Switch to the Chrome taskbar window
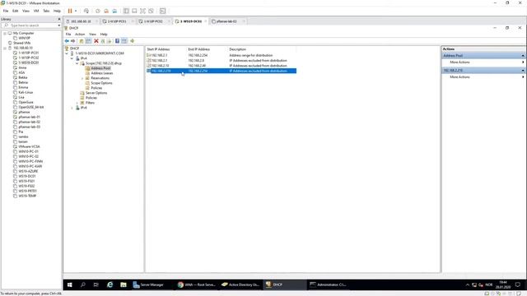This screenshot has width=527, height=296. pos(197,284)
